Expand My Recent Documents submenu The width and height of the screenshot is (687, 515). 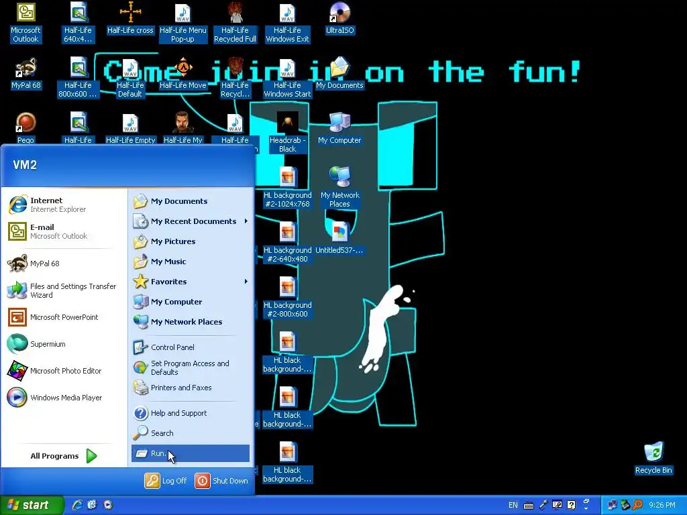pos(191,221)
